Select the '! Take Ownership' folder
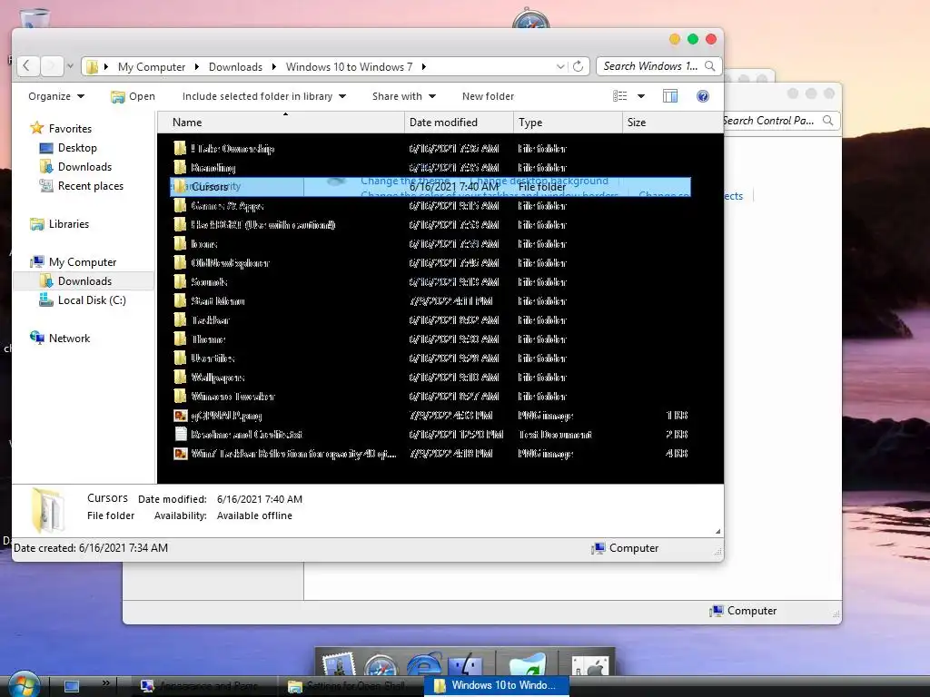Viewport: 930px width, 697px height. [x=430, y=148]
